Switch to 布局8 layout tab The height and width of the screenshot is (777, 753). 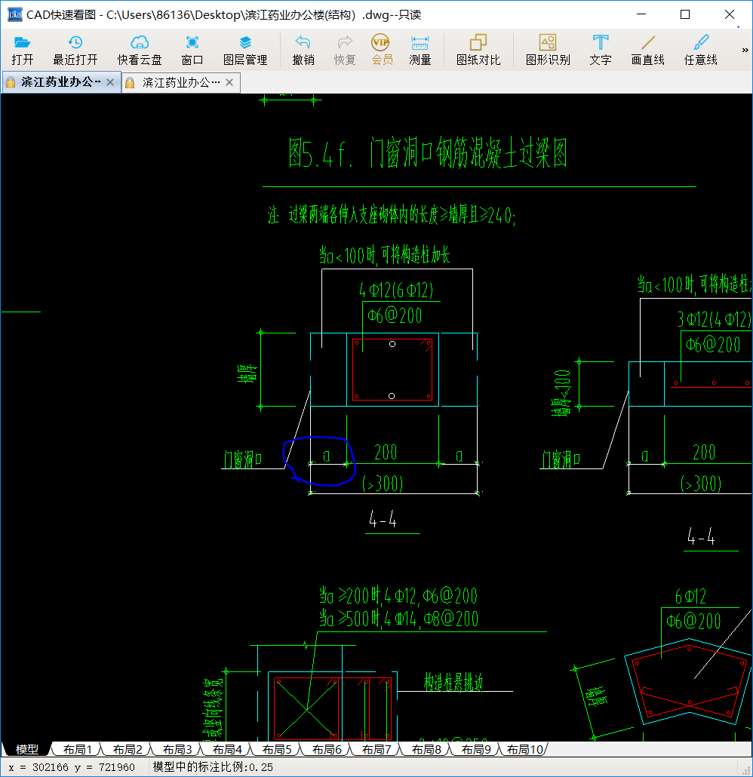[x=426, y=749]
